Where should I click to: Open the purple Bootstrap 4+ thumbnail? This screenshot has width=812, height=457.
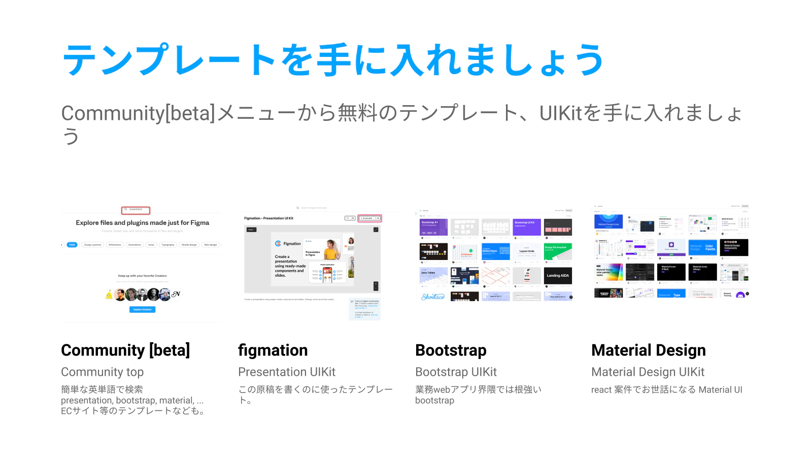pos(434,227)
